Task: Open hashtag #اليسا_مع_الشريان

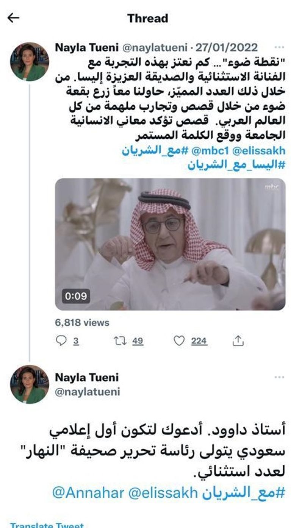Action: click(x=236, y=165)
